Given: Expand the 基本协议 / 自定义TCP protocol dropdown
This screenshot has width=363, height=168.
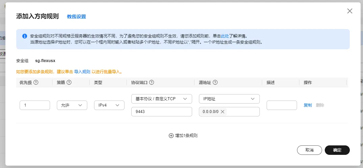Looking at the screenshot, I should (161, 99).
